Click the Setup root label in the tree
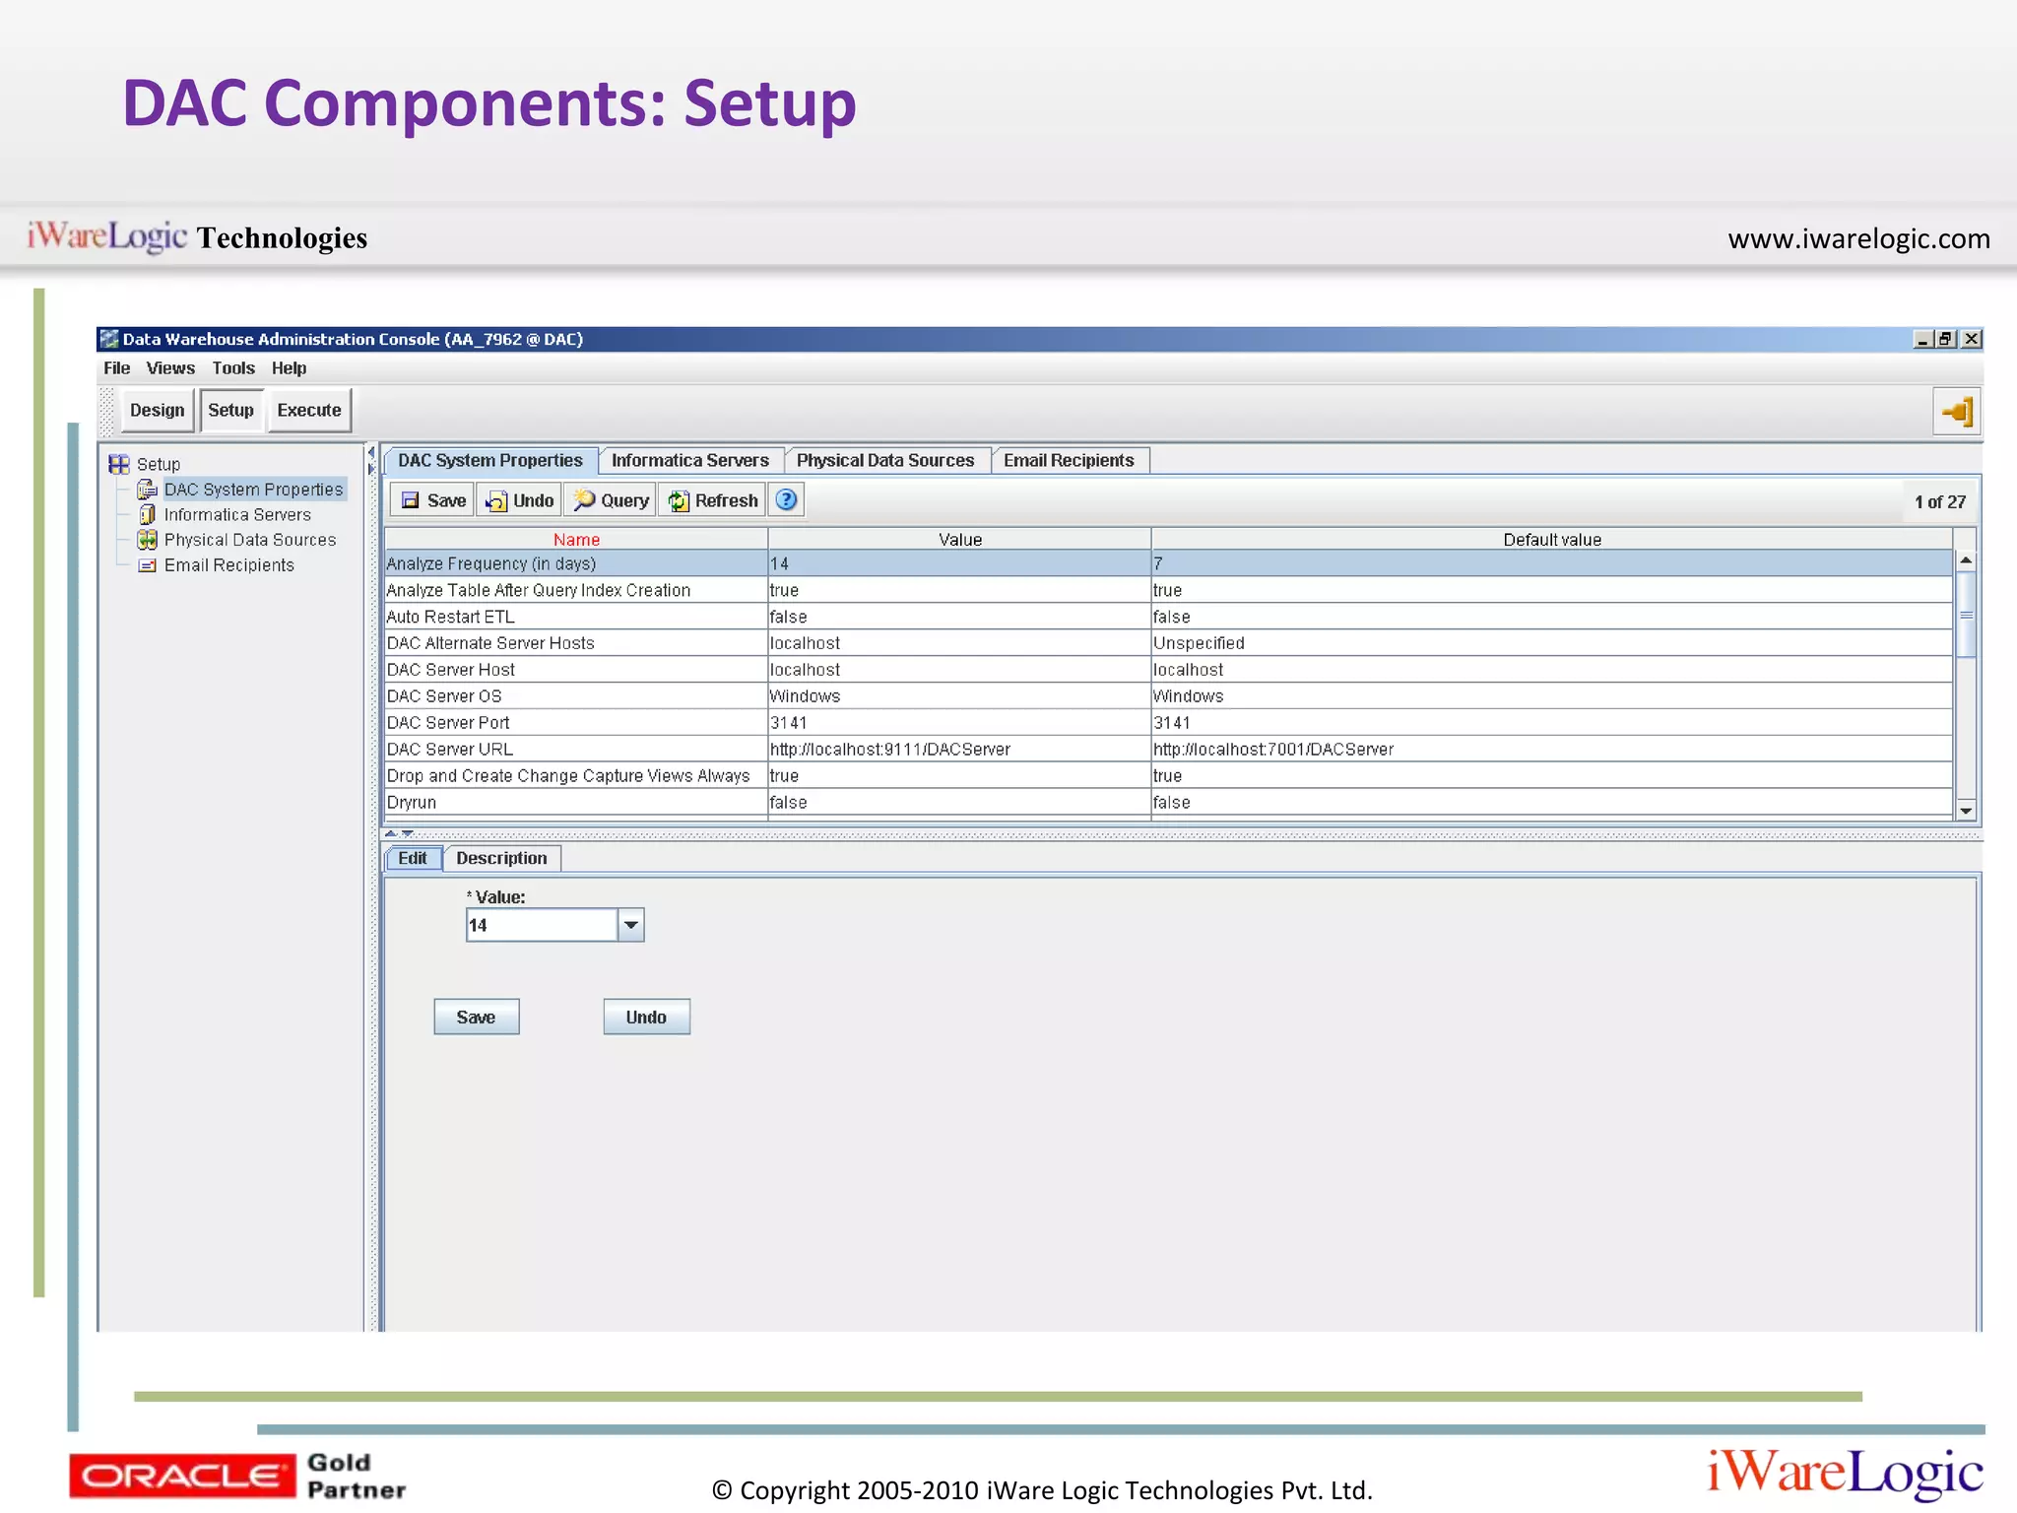2017x1513 pixels. [159, 464]
